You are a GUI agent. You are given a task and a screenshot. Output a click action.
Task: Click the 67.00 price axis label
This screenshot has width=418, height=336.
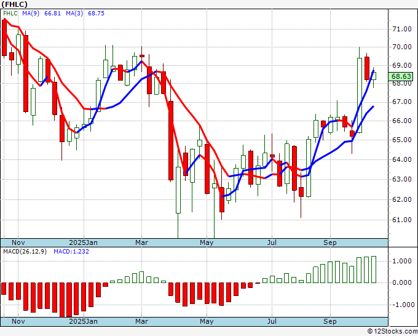pyautogui.click(x=402, y=102)
